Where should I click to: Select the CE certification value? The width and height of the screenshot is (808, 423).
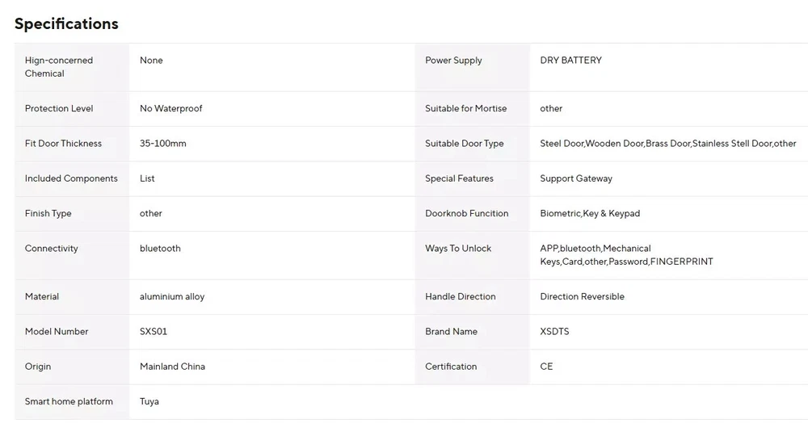[546, 366]
